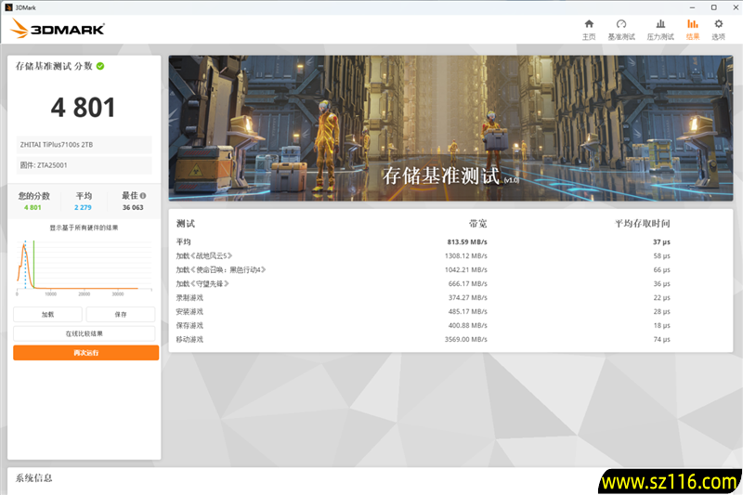Click the 平均存取时间 column header

[x=643, y=224]
